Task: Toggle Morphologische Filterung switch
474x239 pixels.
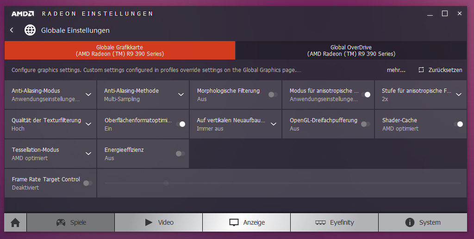Action: 273,95
